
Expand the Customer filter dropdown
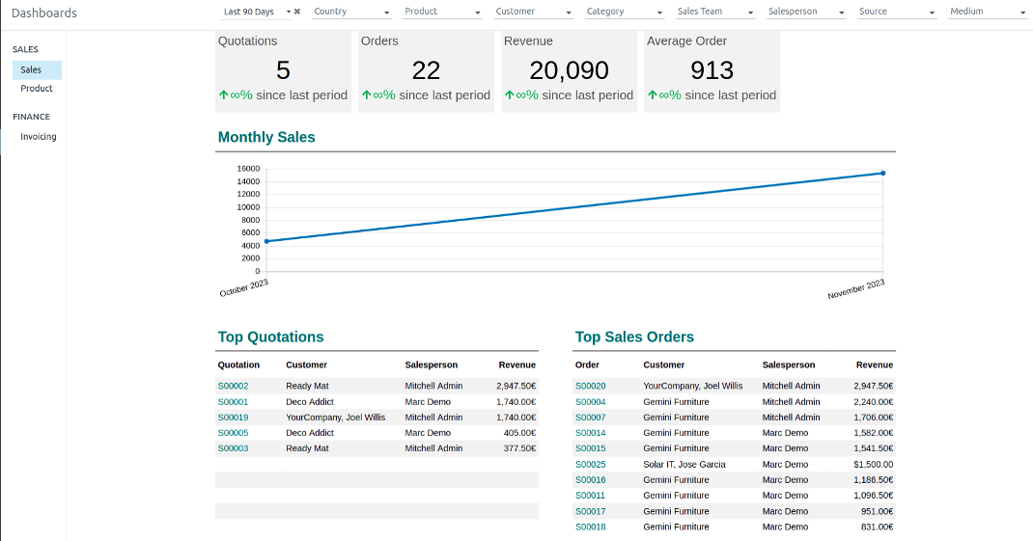pyautogui.click(x=533, y=13)
